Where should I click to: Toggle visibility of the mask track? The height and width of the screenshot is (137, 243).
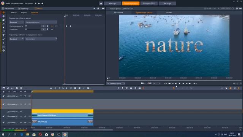point(21,112)
